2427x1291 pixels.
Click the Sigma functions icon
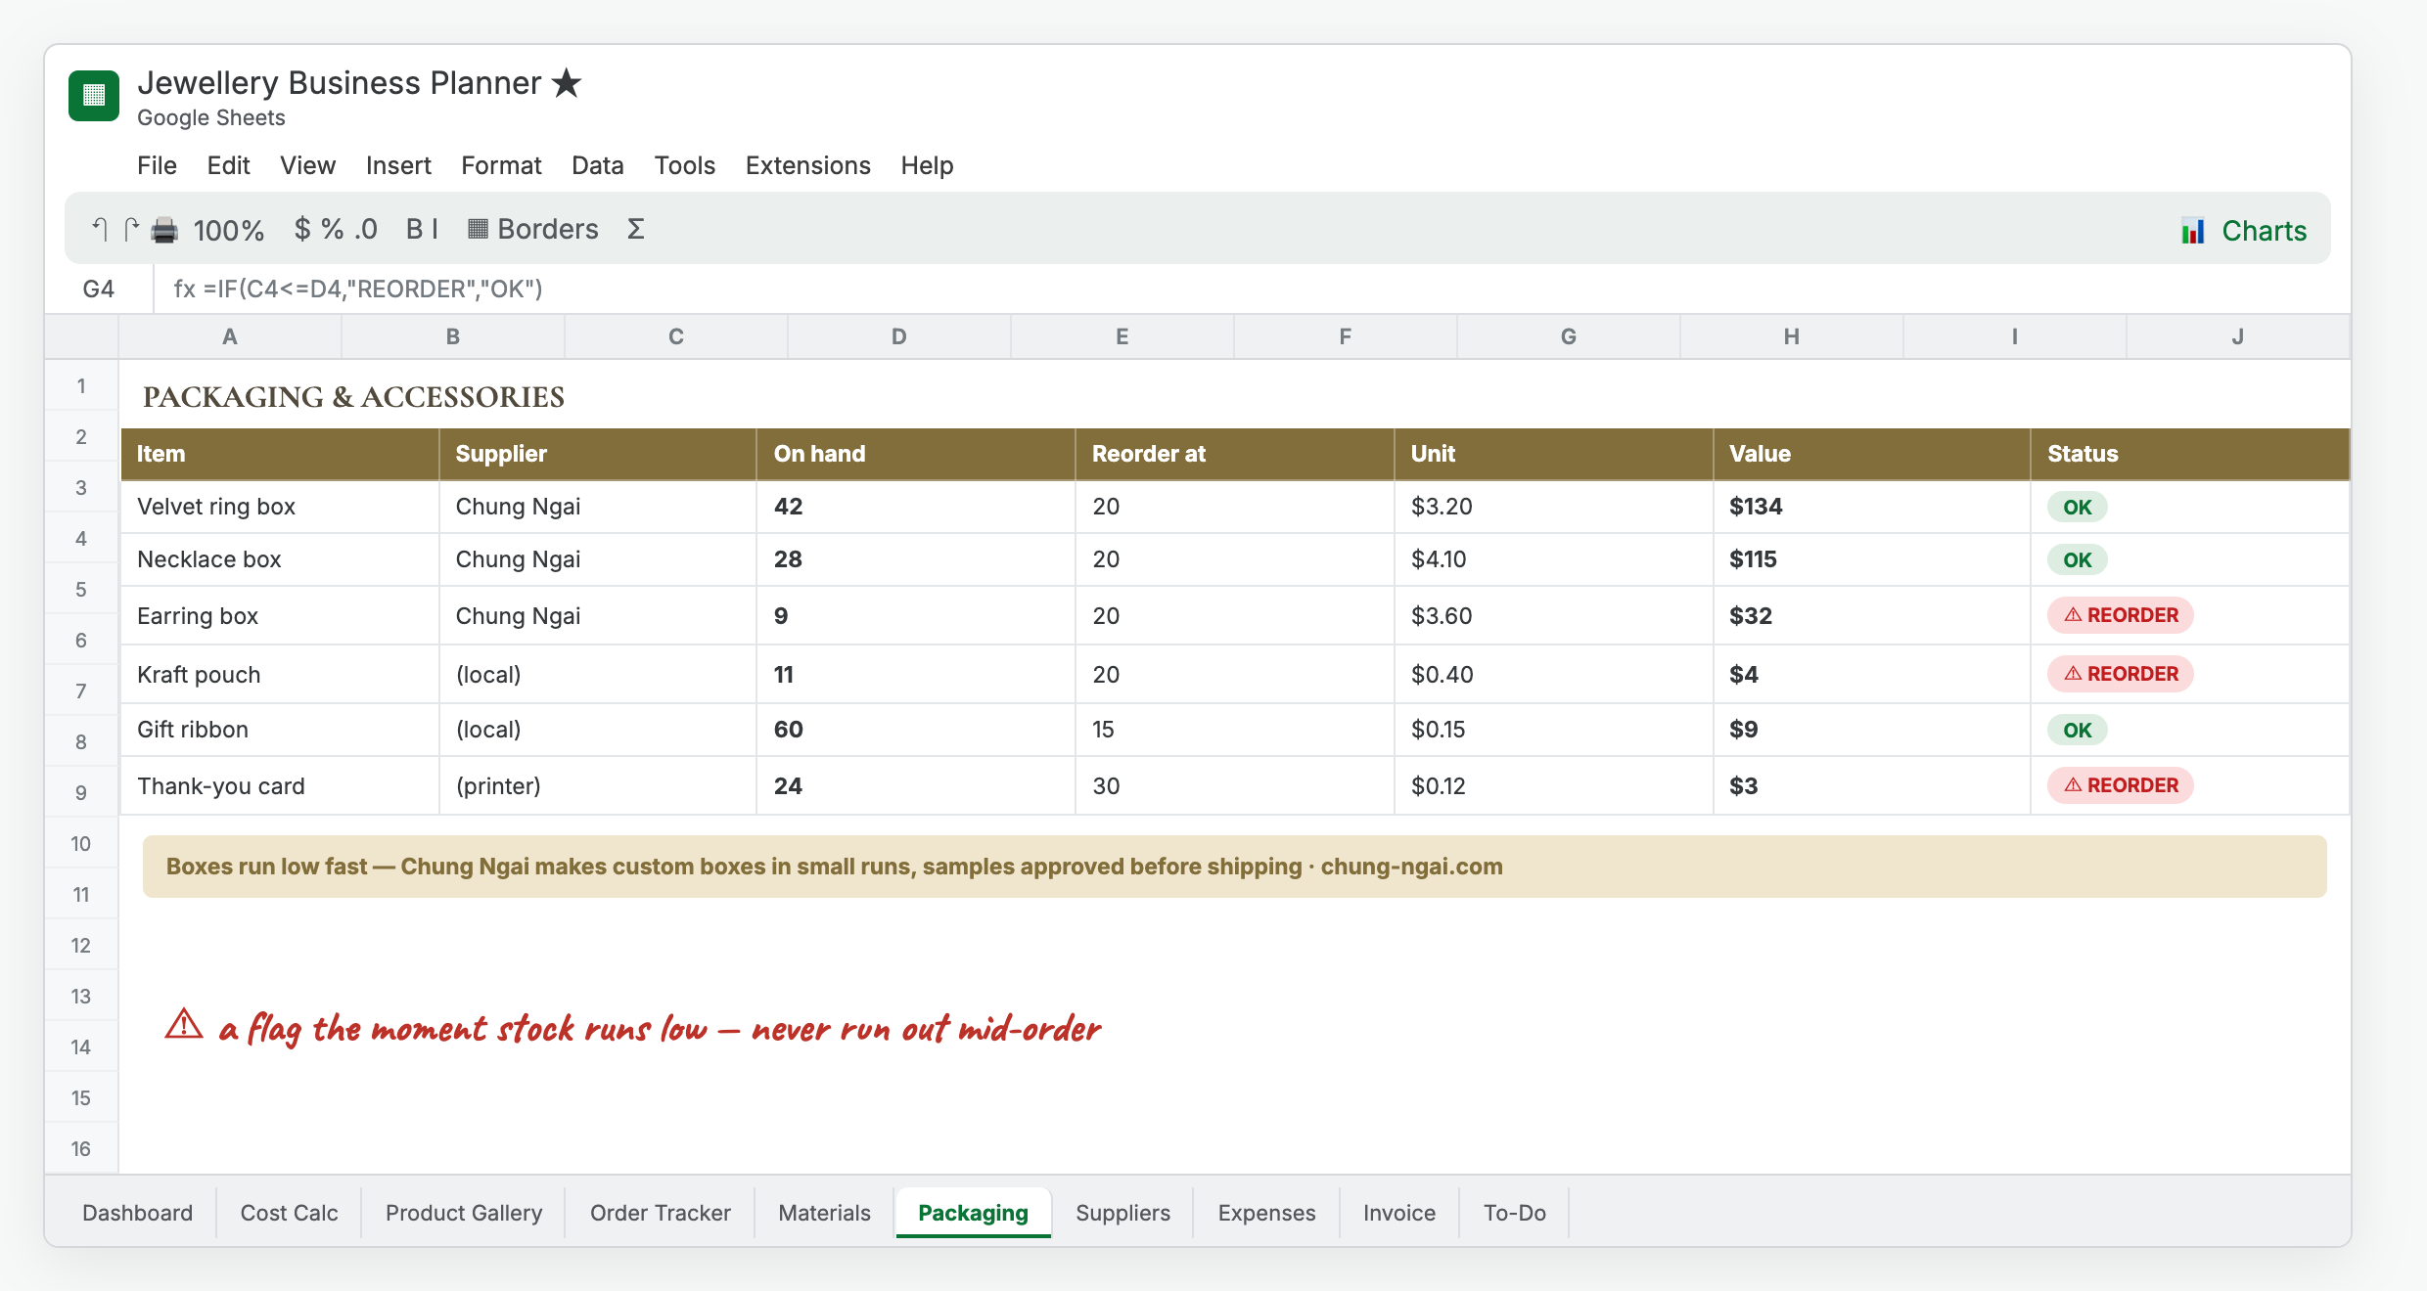pyautogui.click(x=635, y=229)
